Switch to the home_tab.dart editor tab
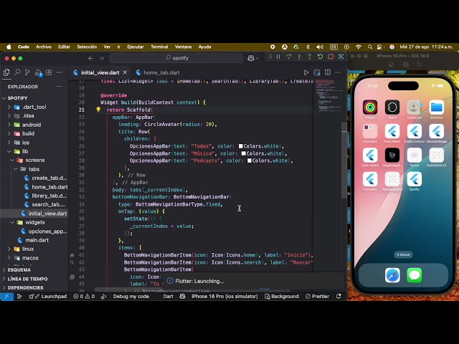The image size is (459, 344). [x=158, y=72]
